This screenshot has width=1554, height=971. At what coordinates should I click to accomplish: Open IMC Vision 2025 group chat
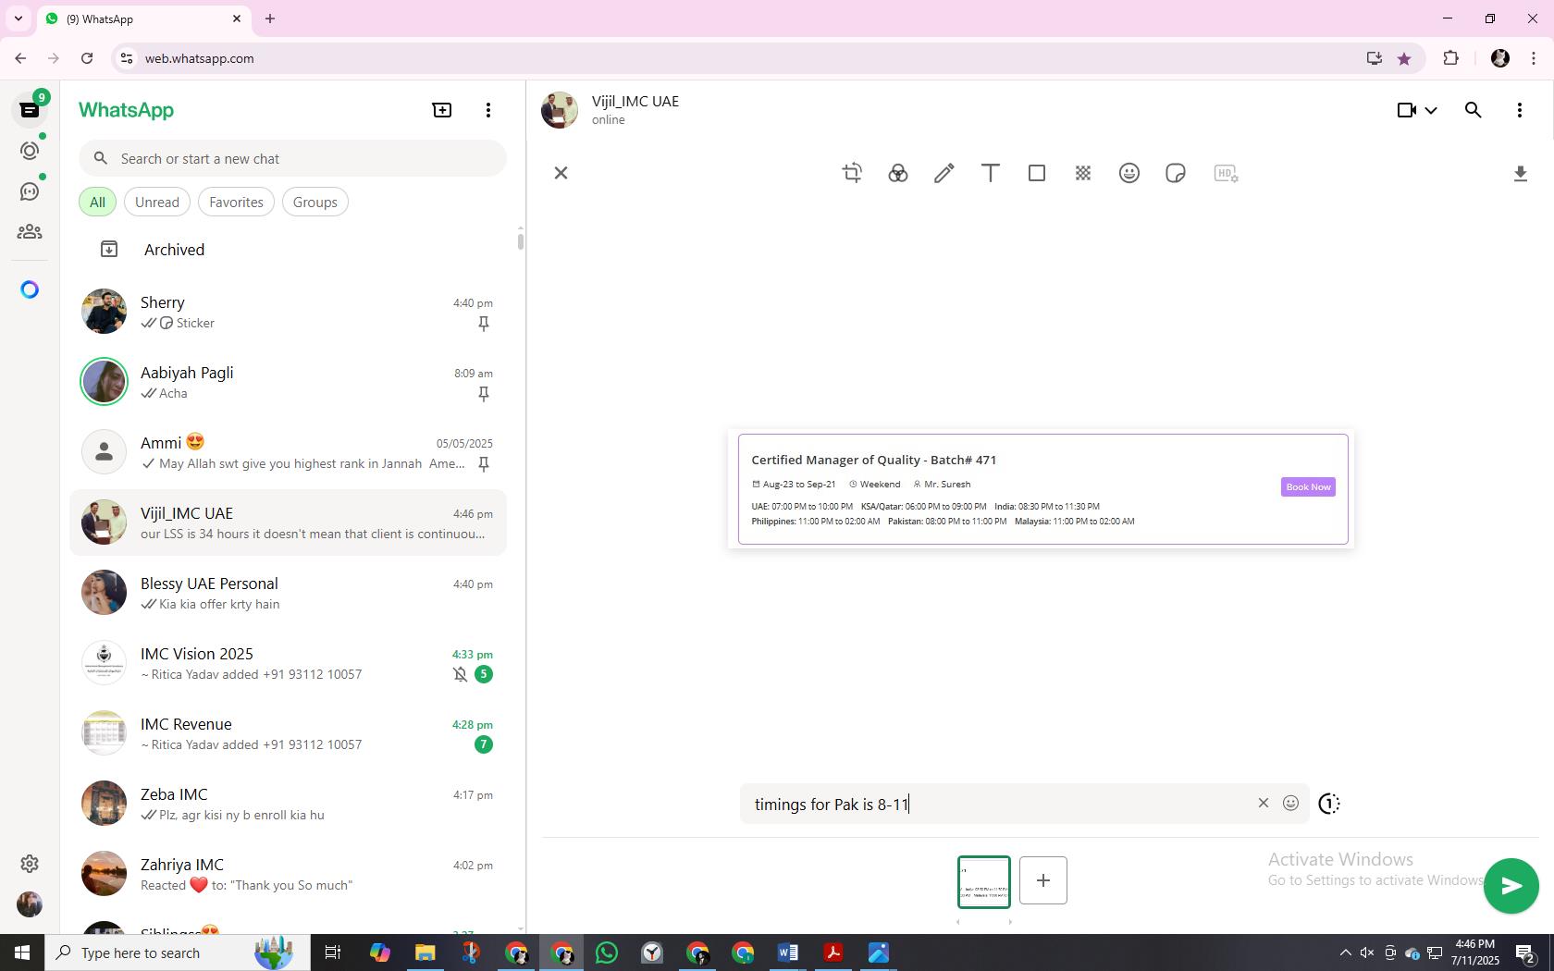(x=289, y=663)
